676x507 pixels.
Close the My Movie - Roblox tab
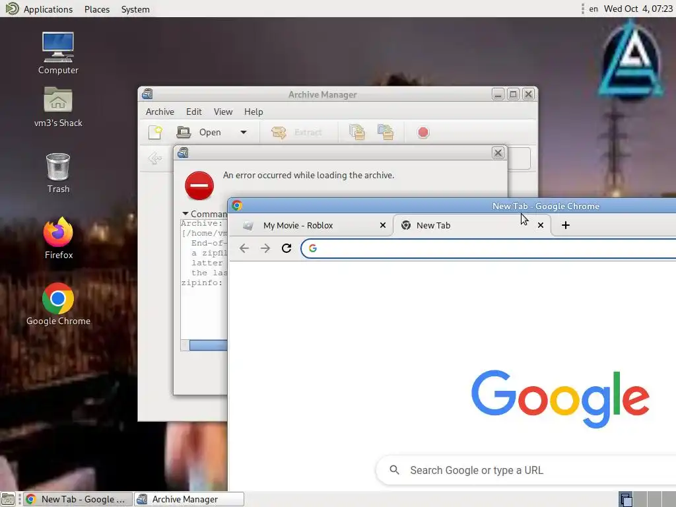coord(382,225)
